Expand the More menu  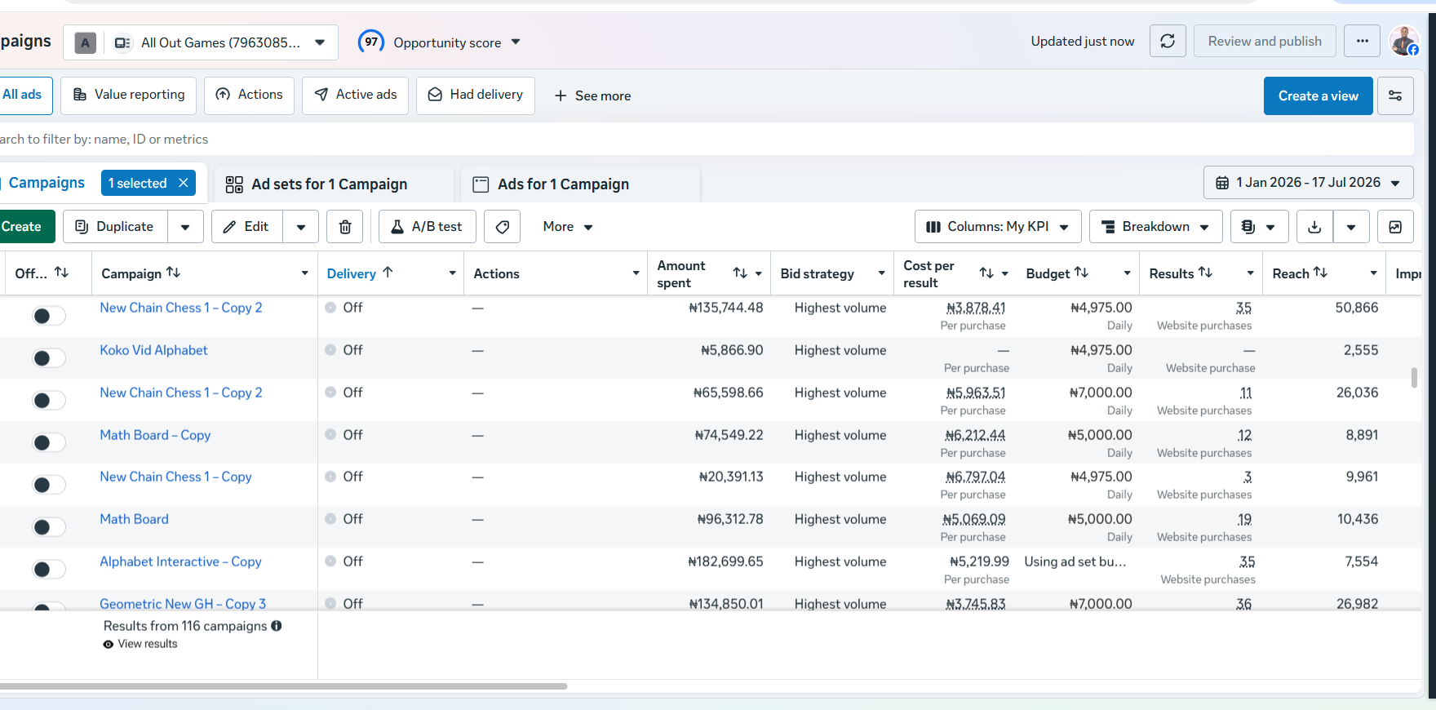click(568, 227)
